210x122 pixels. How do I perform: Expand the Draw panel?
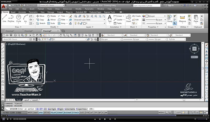pyautogui.click(x=18, y=27)
